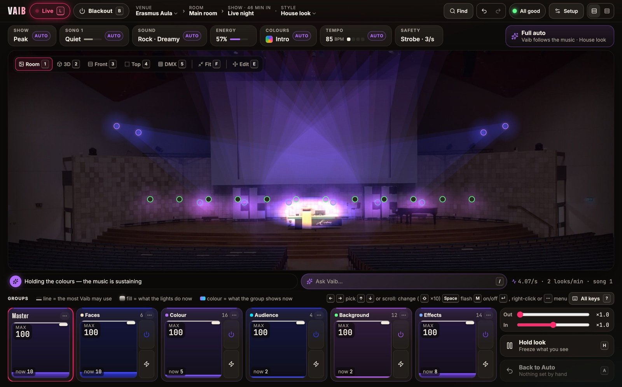Open the Background group more menu
622x387 pixels.
tap(404, 315)
